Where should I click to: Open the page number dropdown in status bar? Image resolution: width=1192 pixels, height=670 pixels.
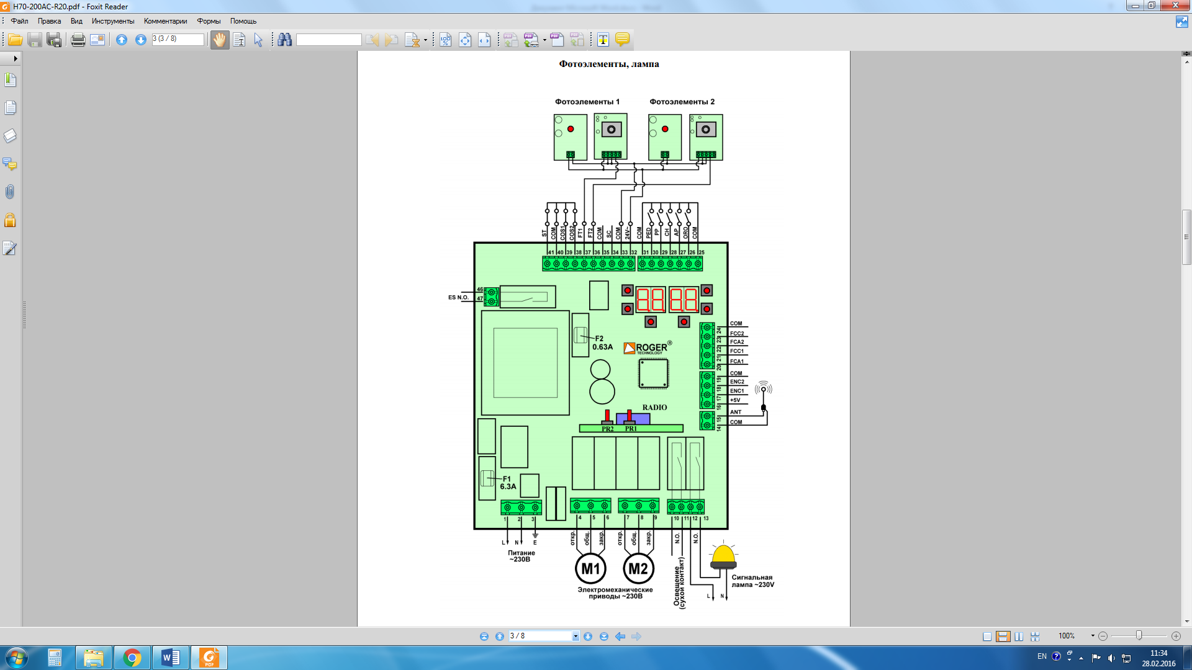(576, 636)
